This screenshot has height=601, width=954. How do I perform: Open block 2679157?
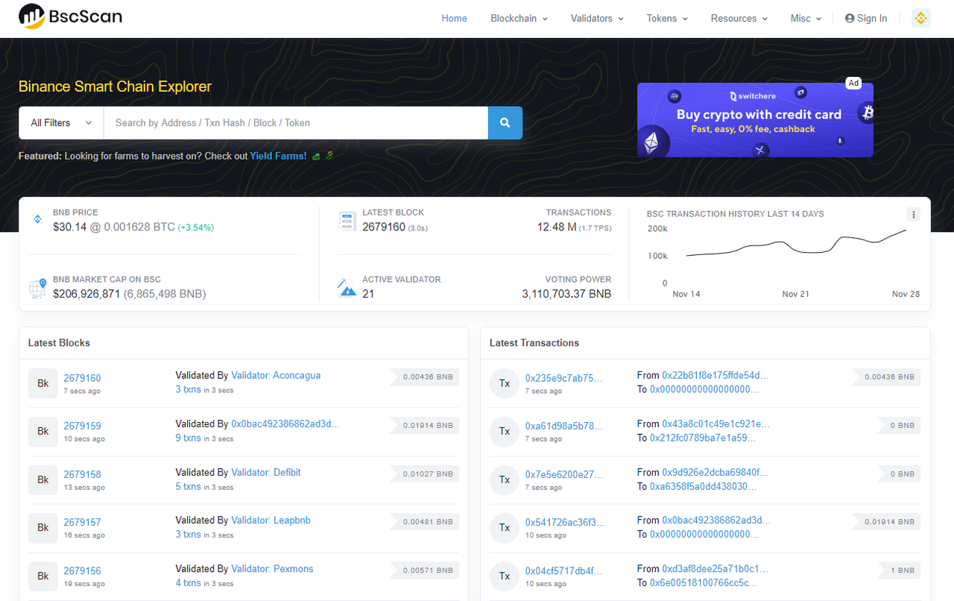[82, 522]
